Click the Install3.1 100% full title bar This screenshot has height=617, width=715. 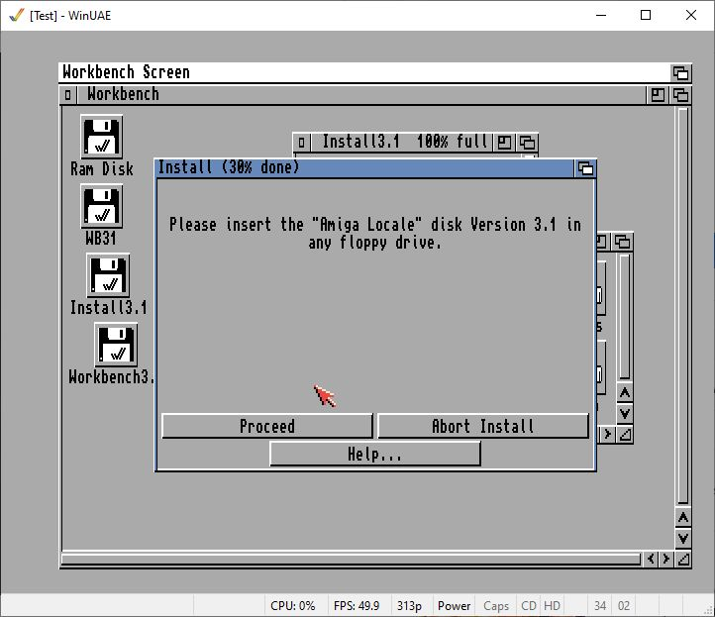pyautogui.click(x=401, y=143)
